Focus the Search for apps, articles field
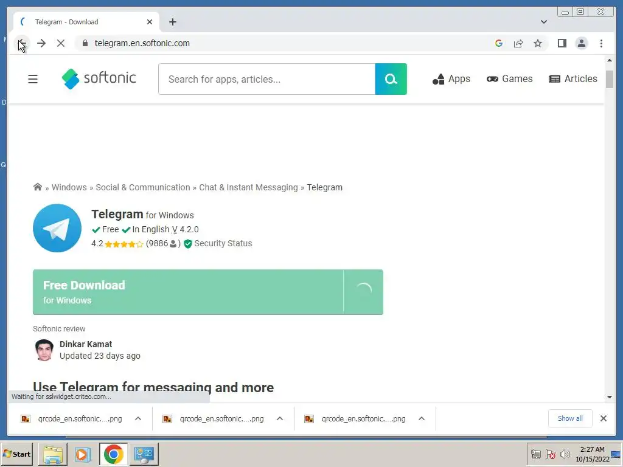 click(266, 79)
